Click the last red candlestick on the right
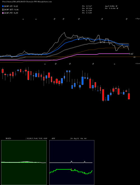Image resolution: width=140 pixels, height=185 pixels. (129, 96)
